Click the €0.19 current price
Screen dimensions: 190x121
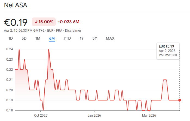point(16,22)
